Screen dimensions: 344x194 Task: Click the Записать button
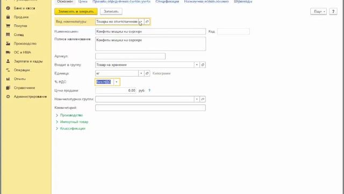click(111, 11)
